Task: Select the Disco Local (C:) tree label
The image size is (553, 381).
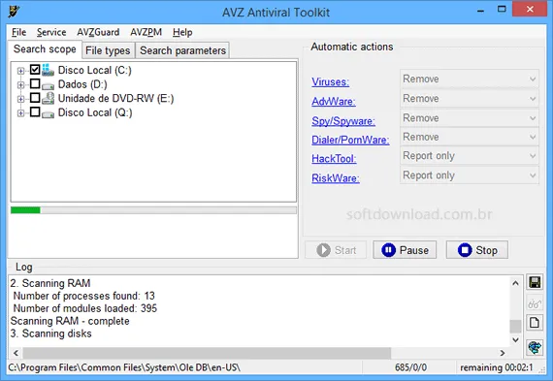Action: (x=94, y=70)
